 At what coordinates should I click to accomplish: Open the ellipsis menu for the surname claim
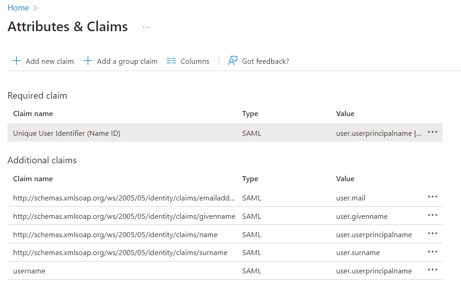click(x=432, y=252)
